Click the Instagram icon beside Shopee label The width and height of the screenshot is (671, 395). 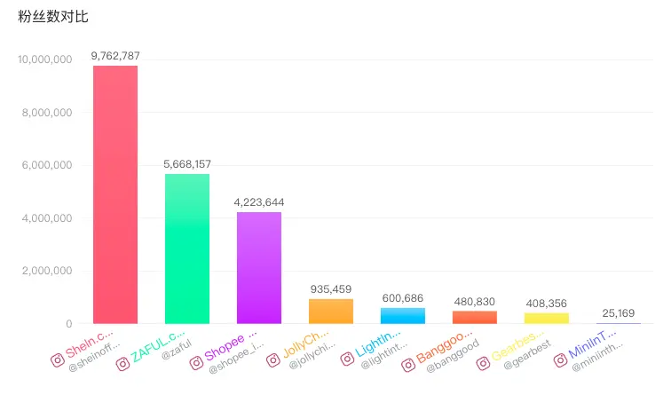196,363
